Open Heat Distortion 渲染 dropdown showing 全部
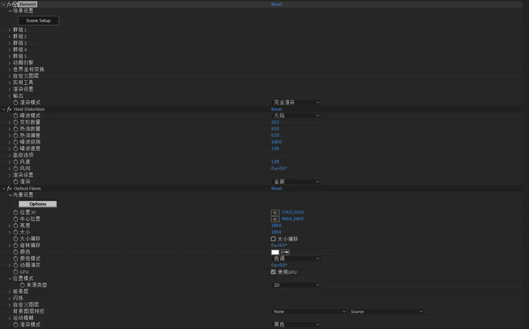 tap(296, 182)
